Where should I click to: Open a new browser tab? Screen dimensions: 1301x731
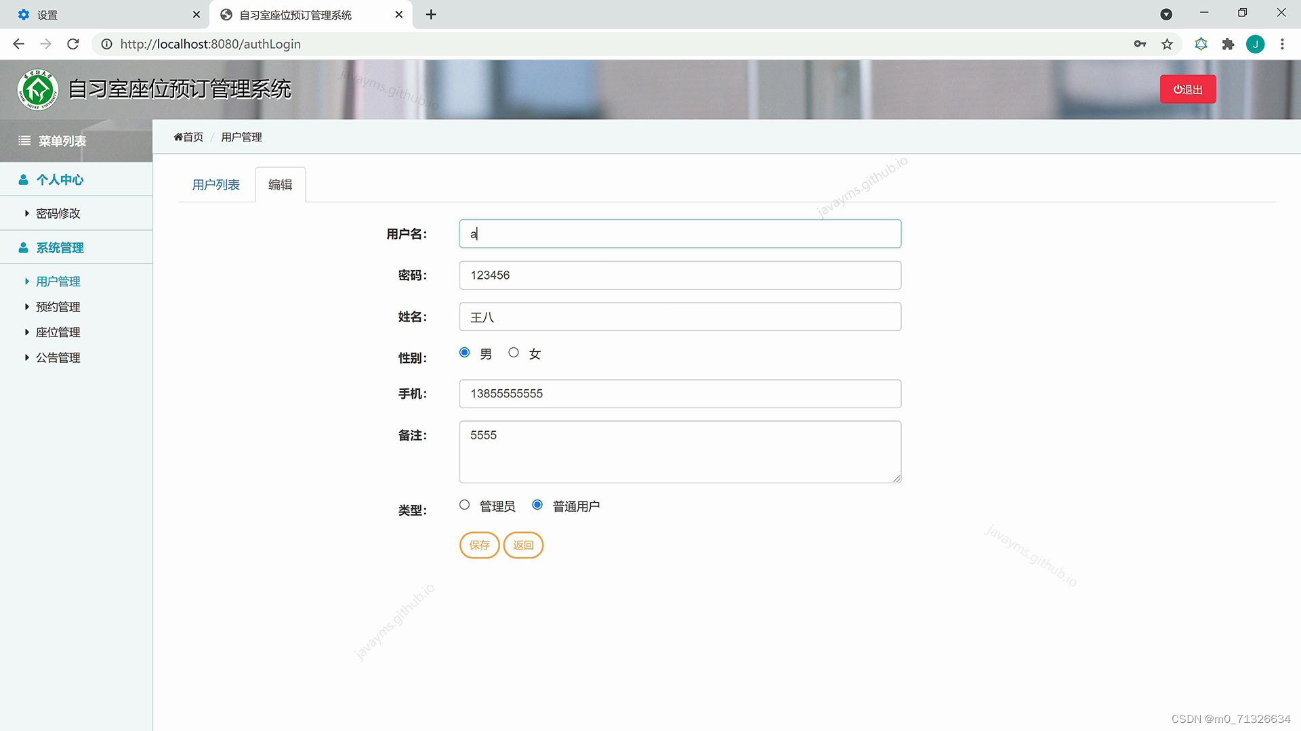tap(431, 14)
